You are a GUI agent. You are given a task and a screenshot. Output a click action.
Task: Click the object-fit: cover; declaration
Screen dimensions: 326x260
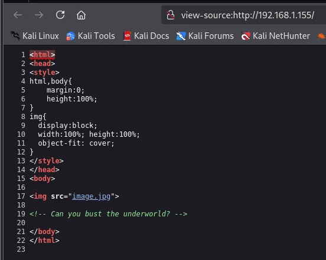[76, 143]
